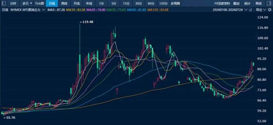Open the 多日 multi-day dropdown

pyautogui.click(x=27, y=3)
